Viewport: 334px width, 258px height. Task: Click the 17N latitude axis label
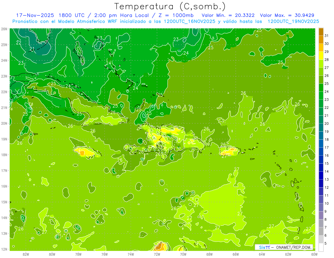pyautogui.click(x=4, y=170)
